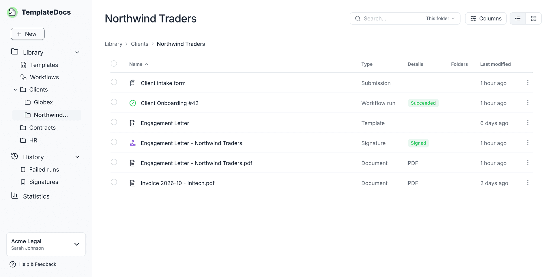The width and height of the screenshot is (554, 277).
Task: Select the Engagement Letter template row checkbox
Action: tap(114, 122)
